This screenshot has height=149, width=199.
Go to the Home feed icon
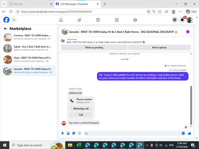61,20
